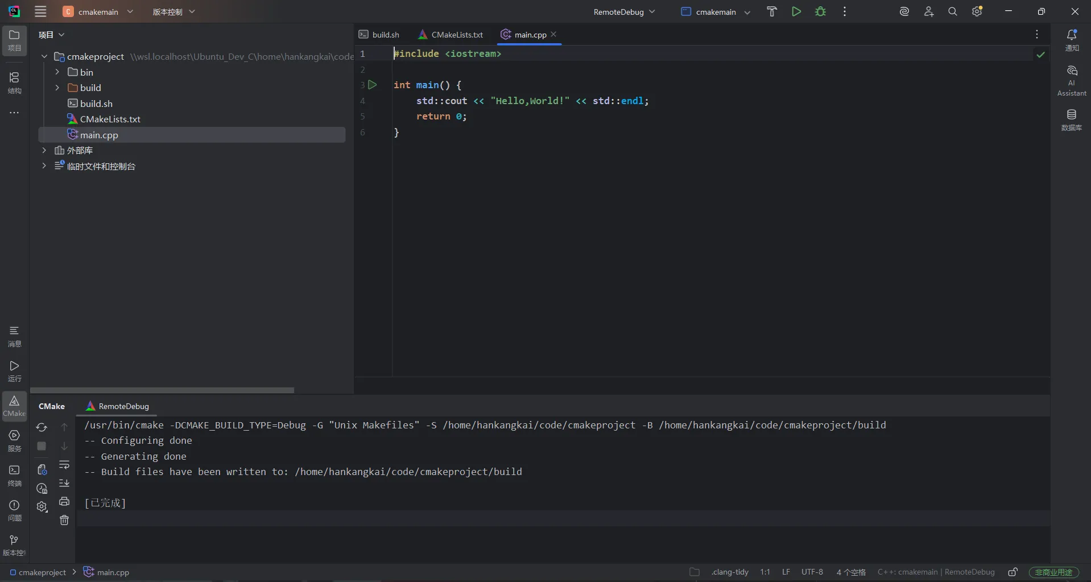Reload the CMake project in the CMake panel
Viewport: 1091px width, 582px height.
pos(42,427)
